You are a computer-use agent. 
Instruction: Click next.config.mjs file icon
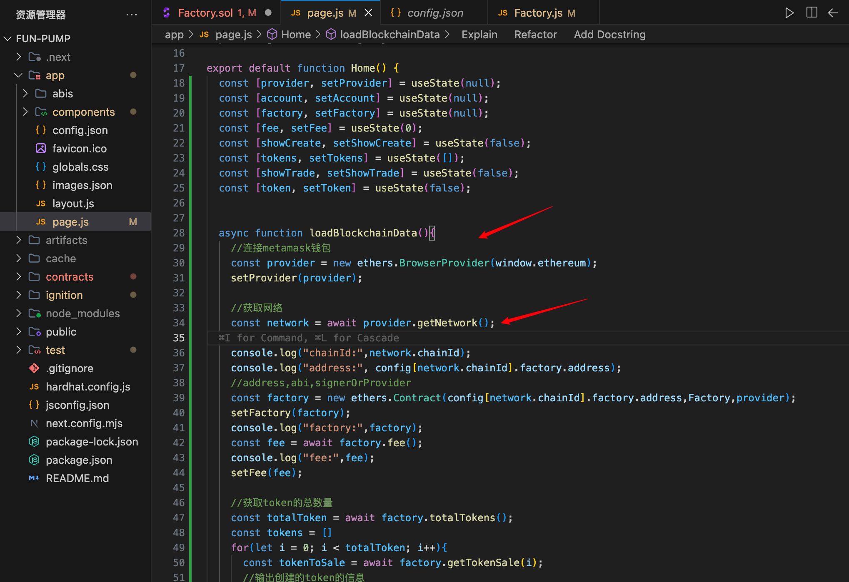click(x=34, y=423)
